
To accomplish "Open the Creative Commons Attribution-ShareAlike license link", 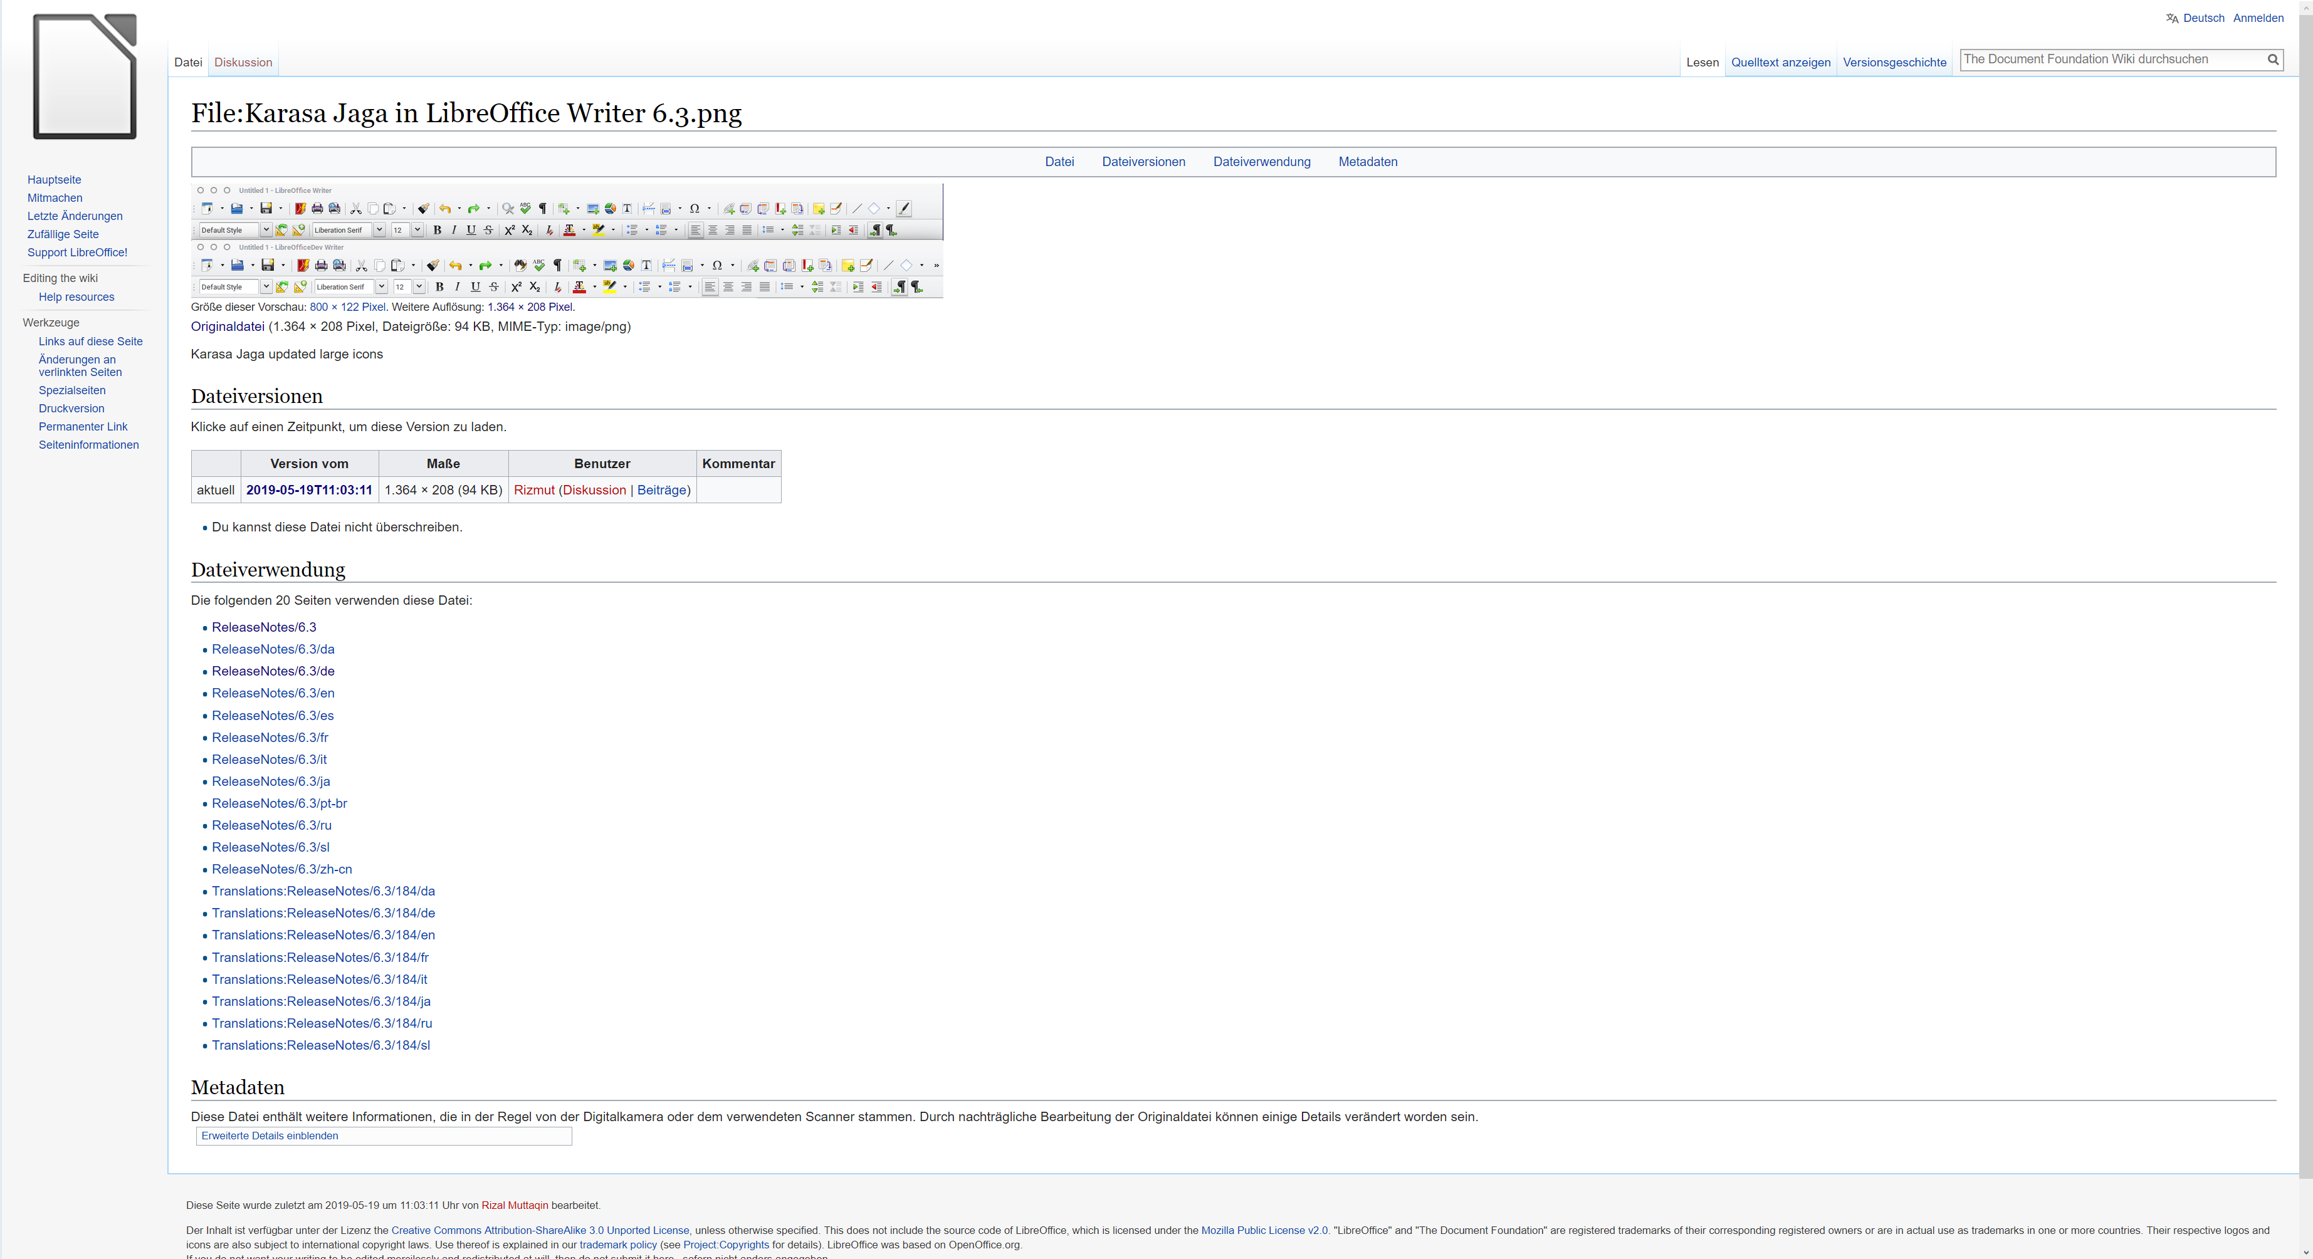I will point(540,1230).
